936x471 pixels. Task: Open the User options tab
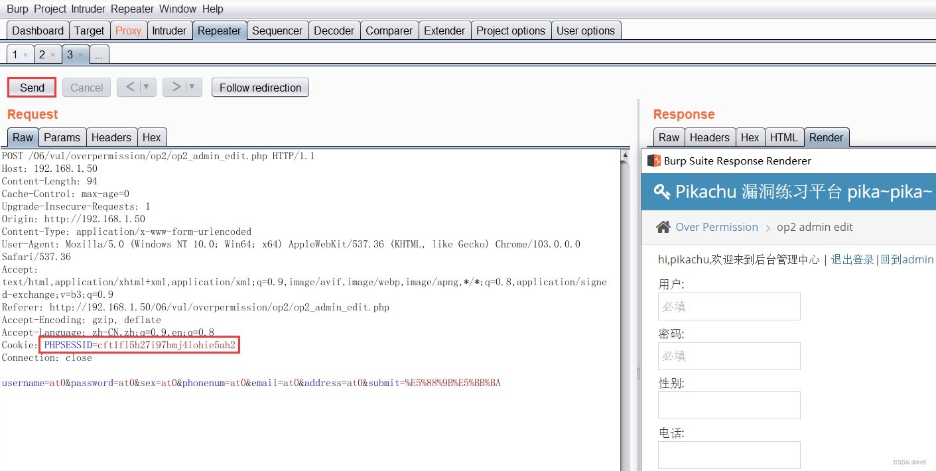point(586,31)
